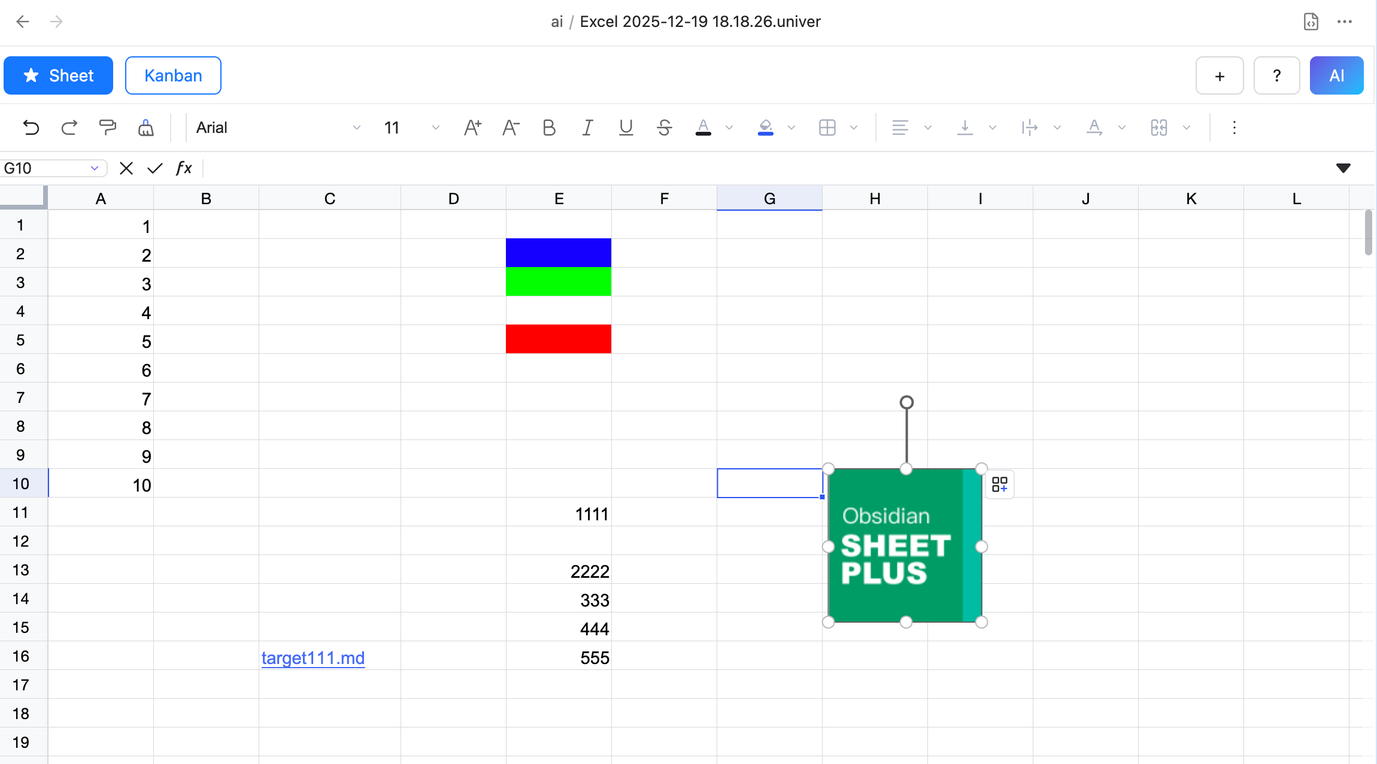This screenshot has height=764, width=1377.
Task: Toggle Underline formatting
Action: point(626,128)
